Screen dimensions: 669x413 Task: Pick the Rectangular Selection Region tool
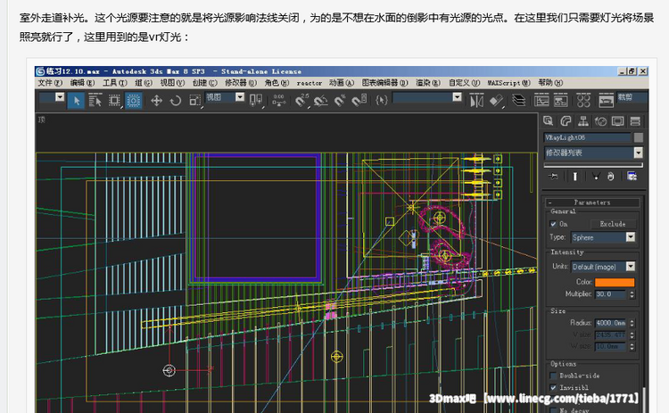pos(114,101)
